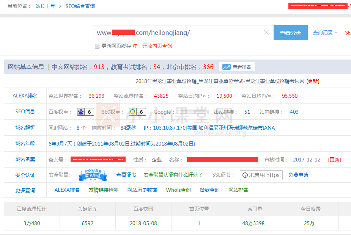Click the 域名备案 row label
The image size is (351, 235).
click(25, 160)
